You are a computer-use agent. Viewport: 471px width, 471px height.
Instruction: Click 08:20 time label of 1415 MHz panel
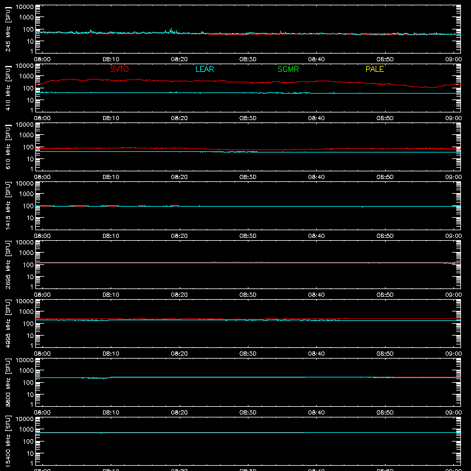[x=180, y=236]
